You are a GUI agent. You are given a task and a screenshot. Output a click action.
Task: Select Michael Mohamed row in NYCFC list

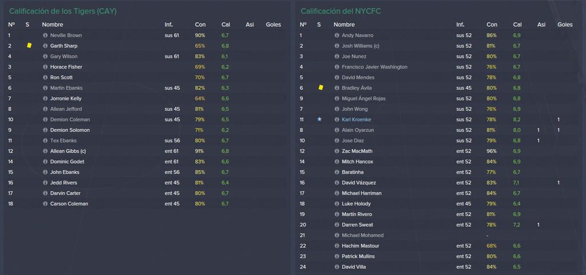pyautogui.click(x=439, y=236)
